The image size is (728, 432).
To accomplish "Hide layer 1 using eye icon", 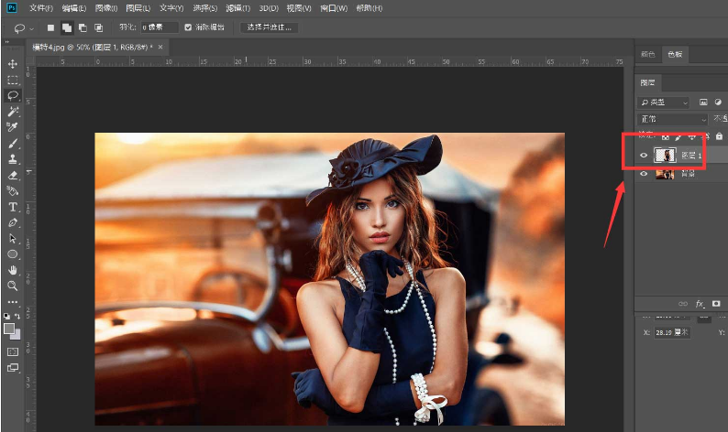I will [x=643, y=157].
